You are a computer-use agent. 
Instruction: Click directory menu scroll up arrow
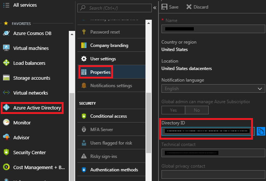148,23
